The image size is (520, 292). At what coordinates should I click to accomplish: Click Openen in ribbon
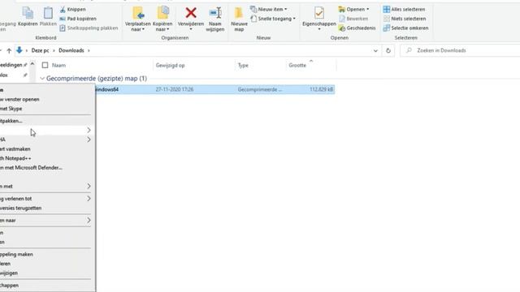click(x=354, y=9)
